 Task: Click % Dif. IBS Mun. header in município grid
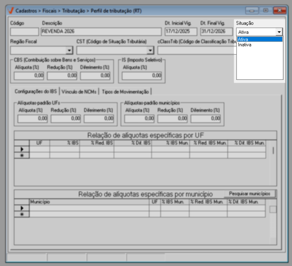246,202
